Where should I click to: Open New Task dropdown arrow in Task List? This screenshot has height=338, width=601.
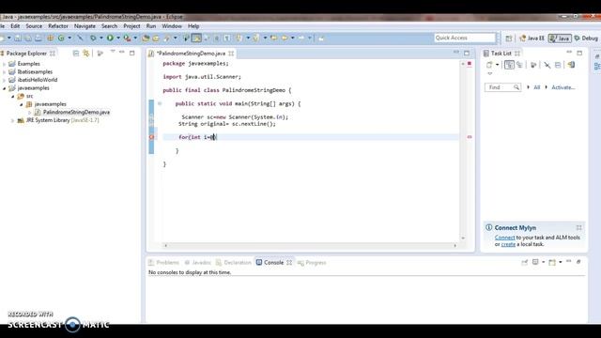tap(497, 65)
